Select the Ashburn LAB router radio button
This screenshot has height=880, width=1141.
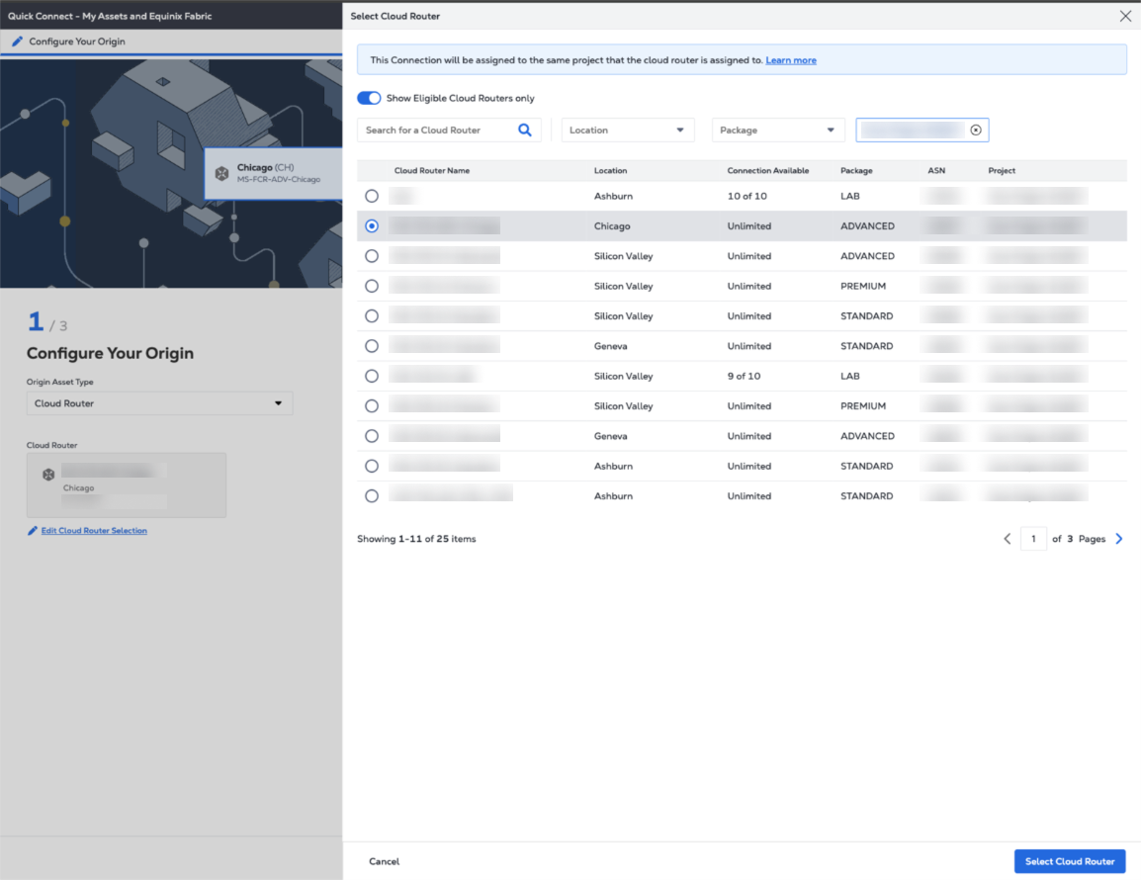pos(372,197)
